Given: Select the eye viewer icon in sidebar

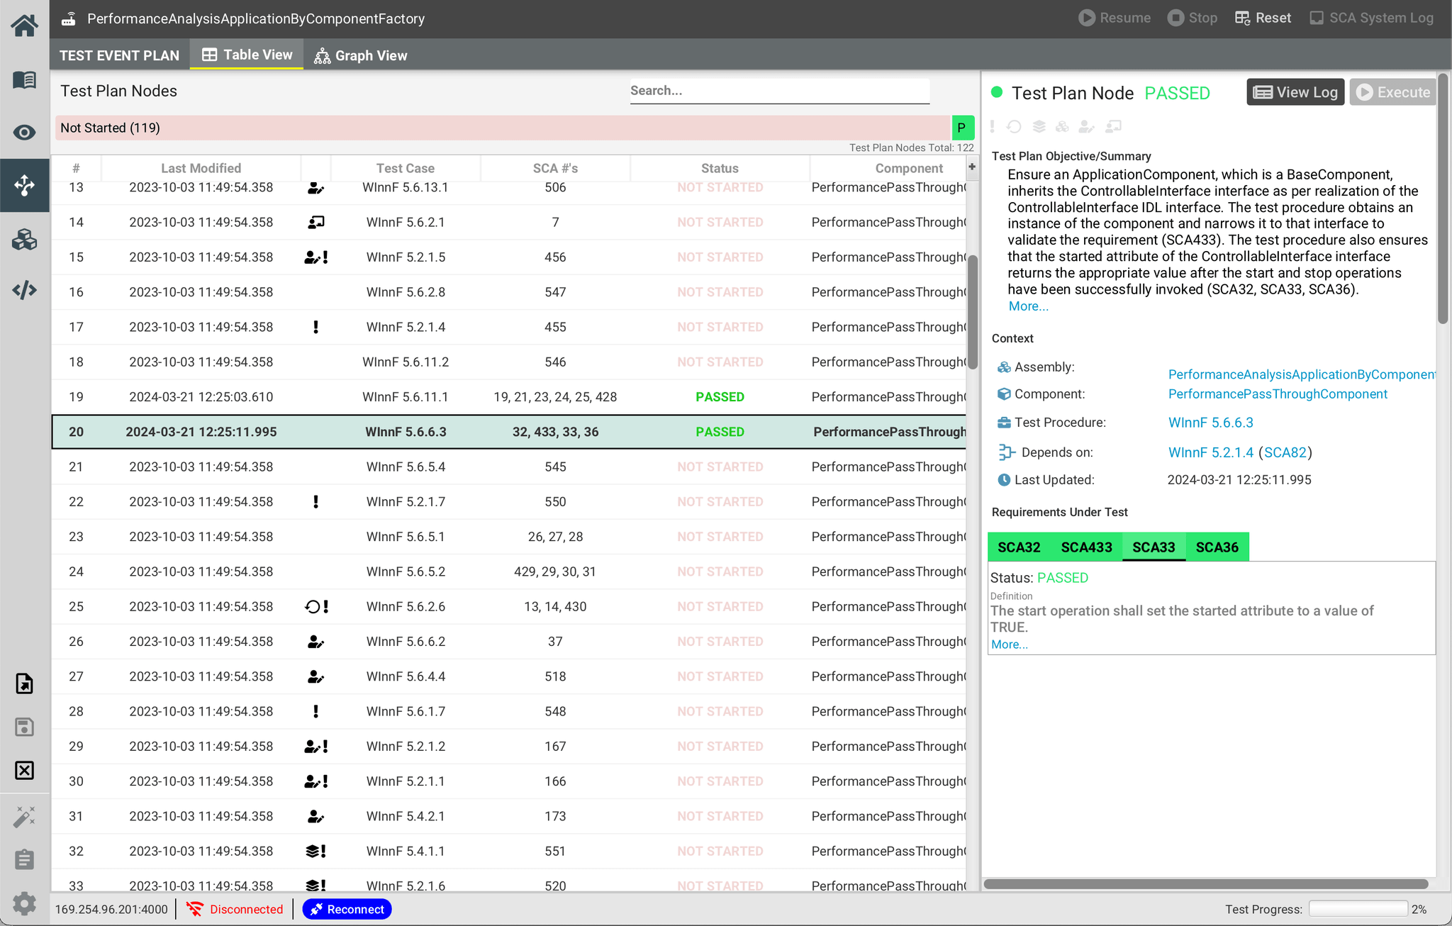Looking at the screenshot, I should coord(24,132).
